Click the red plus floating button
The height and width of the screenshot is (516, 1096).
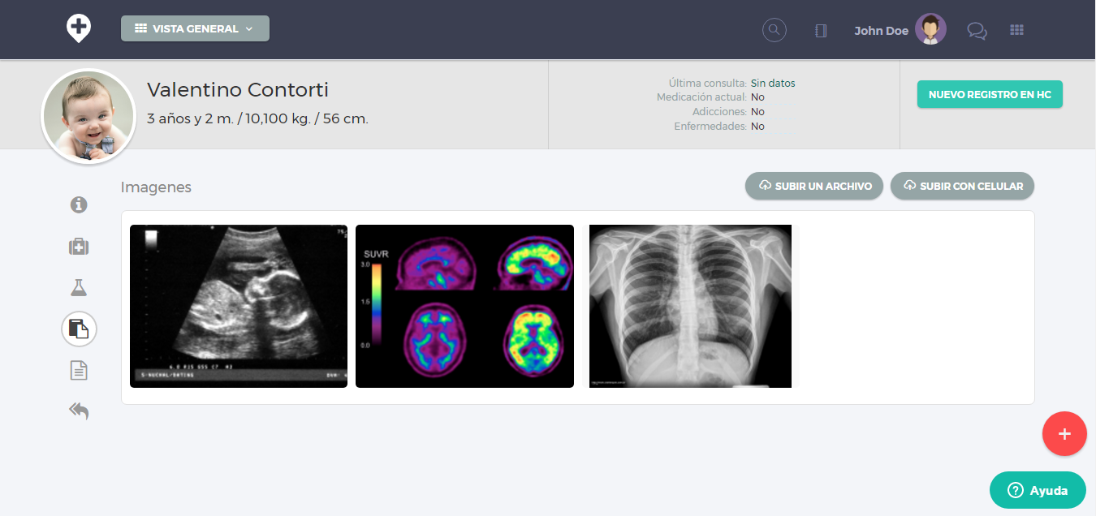coord(1064,434)
